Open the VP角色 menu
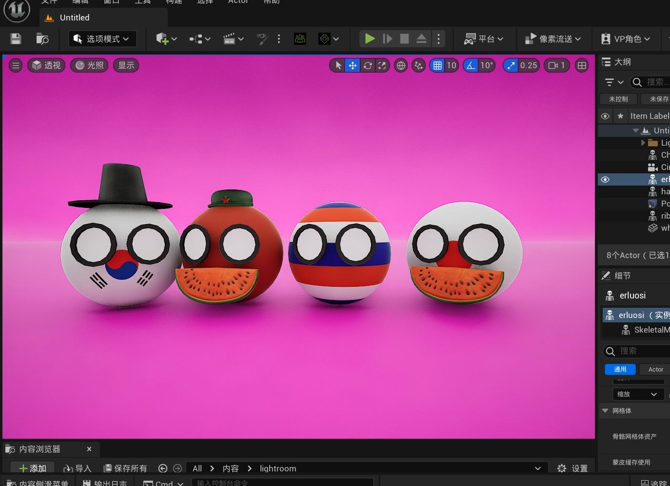The image size is (670, 486). tap(626, 39)
